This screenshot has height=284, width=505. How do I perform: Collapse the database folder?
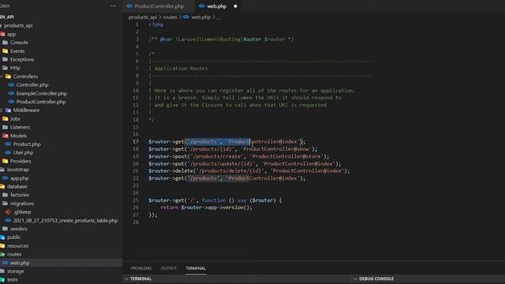(17, 186)
